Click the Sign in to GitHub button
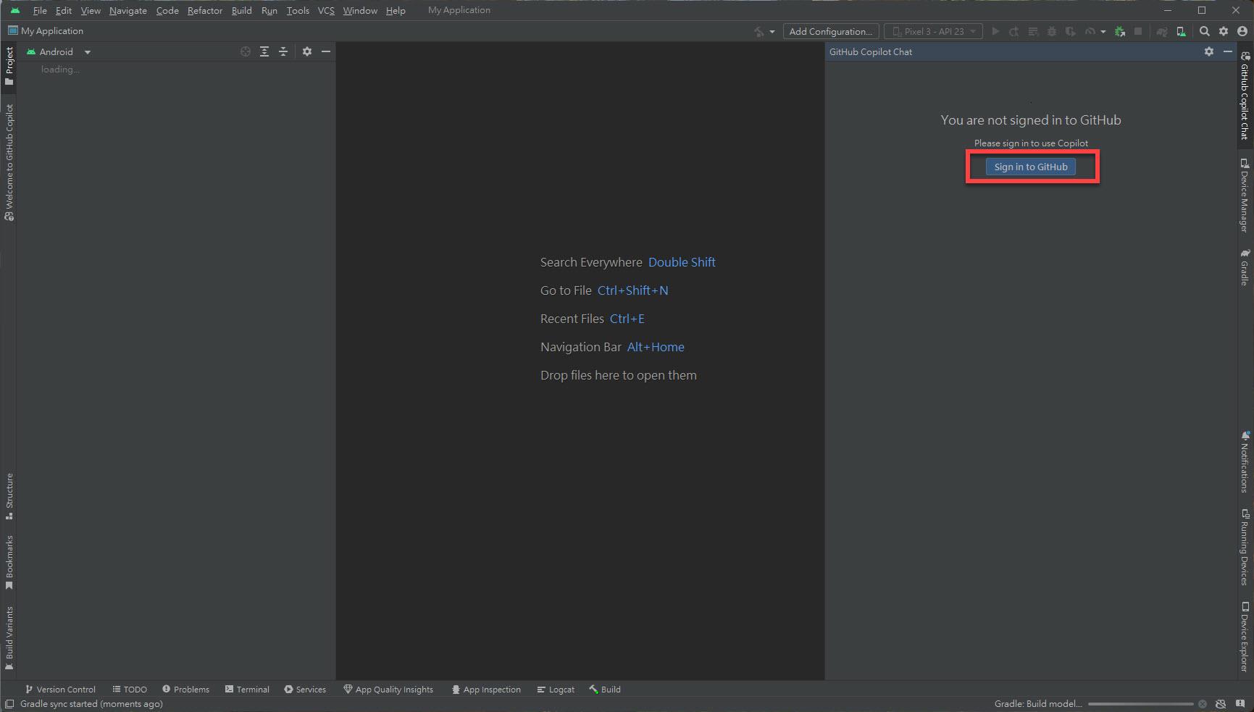Screen dimensions: 1254x712 point(1030,167)
